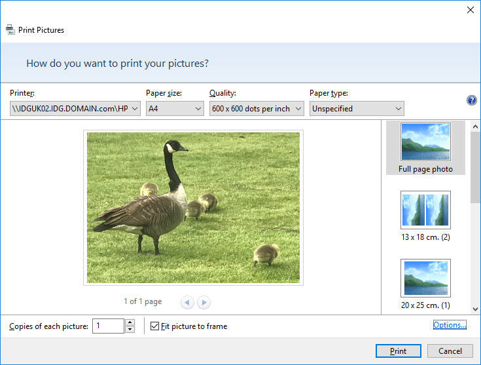Go to next page arrow

204,302
